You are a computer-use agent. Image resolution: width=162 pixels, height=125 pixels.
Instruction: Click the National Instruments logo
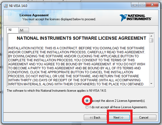pos(135,18)
